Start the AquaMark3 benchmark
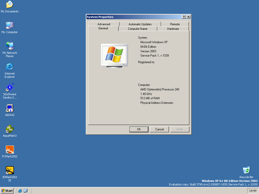 [10, 129]
